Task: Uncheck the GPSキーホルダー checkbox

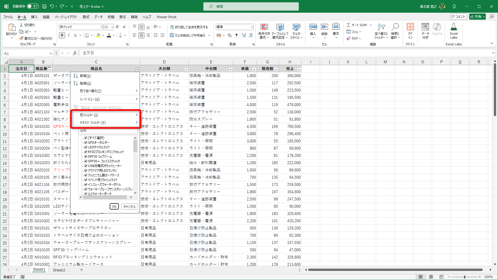Action: coord(86,143)
